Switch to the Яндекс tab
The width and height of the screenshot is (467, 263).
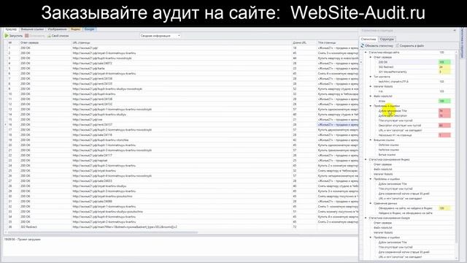click(x=76, y=29)
